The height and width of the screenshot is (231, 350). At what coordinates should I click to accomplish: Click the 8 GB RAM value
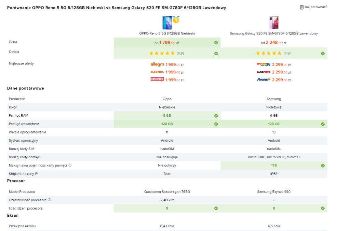(x=167, y=116)
